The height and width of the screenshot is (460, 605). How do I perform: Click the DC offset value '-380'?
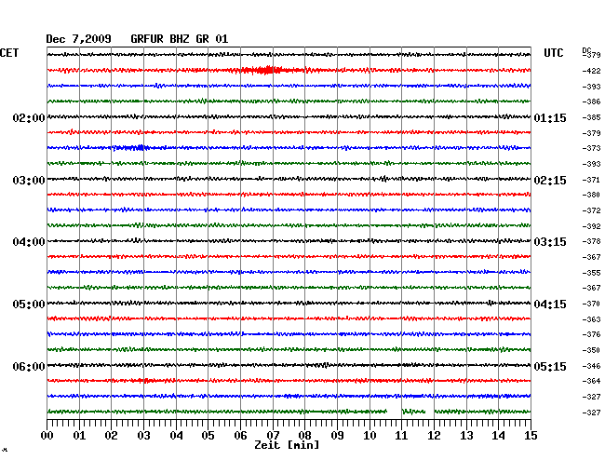click(x=591, y=195)
